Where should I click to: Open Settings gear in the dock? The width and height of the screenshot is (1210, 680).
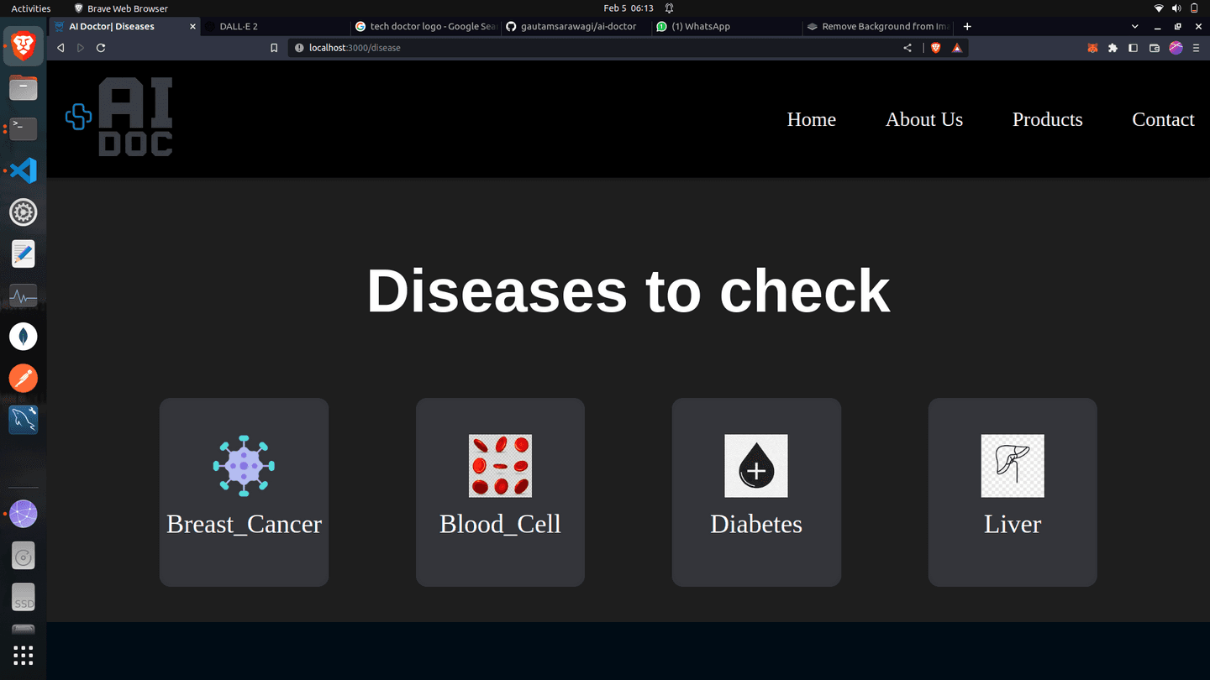click(24, 212)
